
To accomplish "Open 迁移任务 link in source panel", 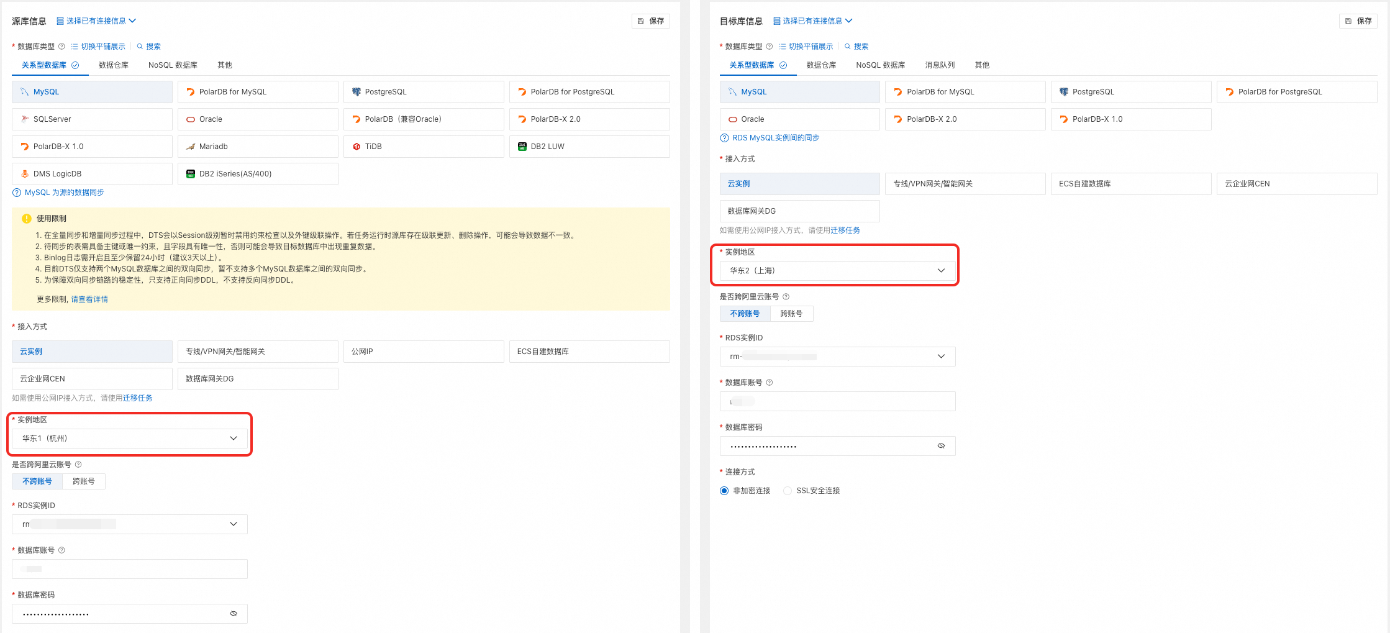I will (x=137, y=398).
